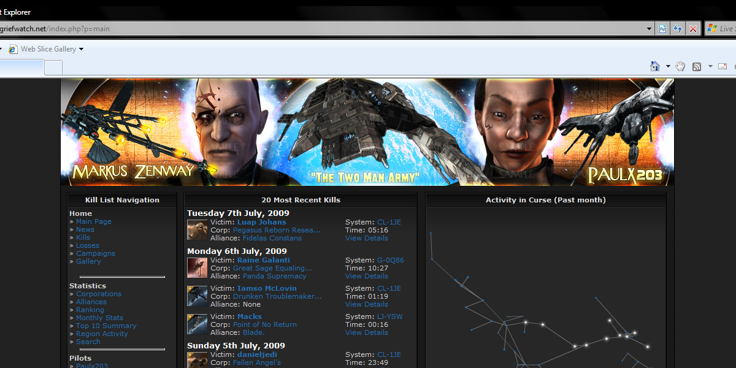Open alliance Fidelas Constans link
The height and width of the screenshot is (368, 736).
[272, 238]
